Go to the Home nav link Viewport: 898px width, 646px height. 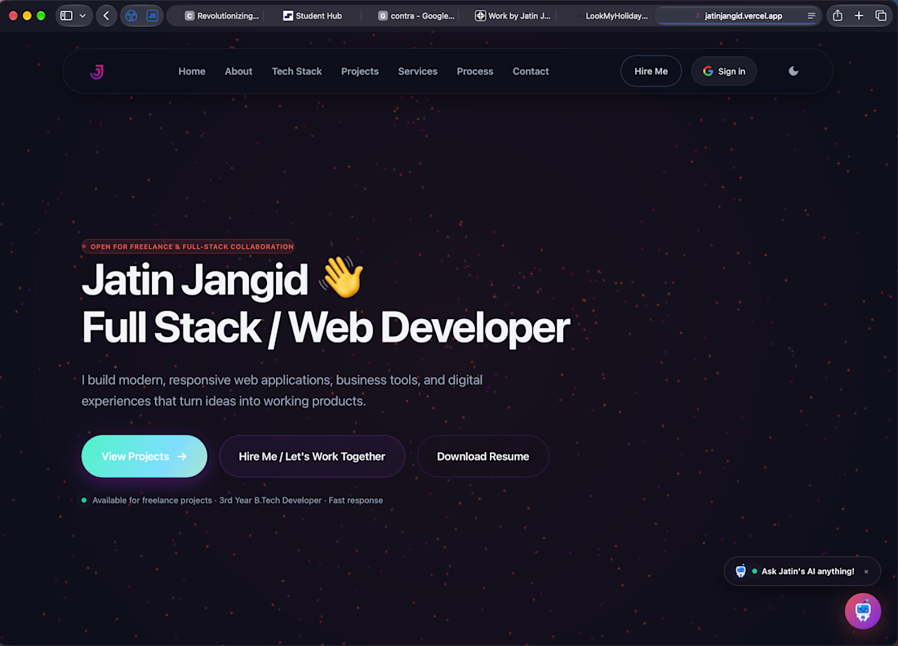(192, 72)
